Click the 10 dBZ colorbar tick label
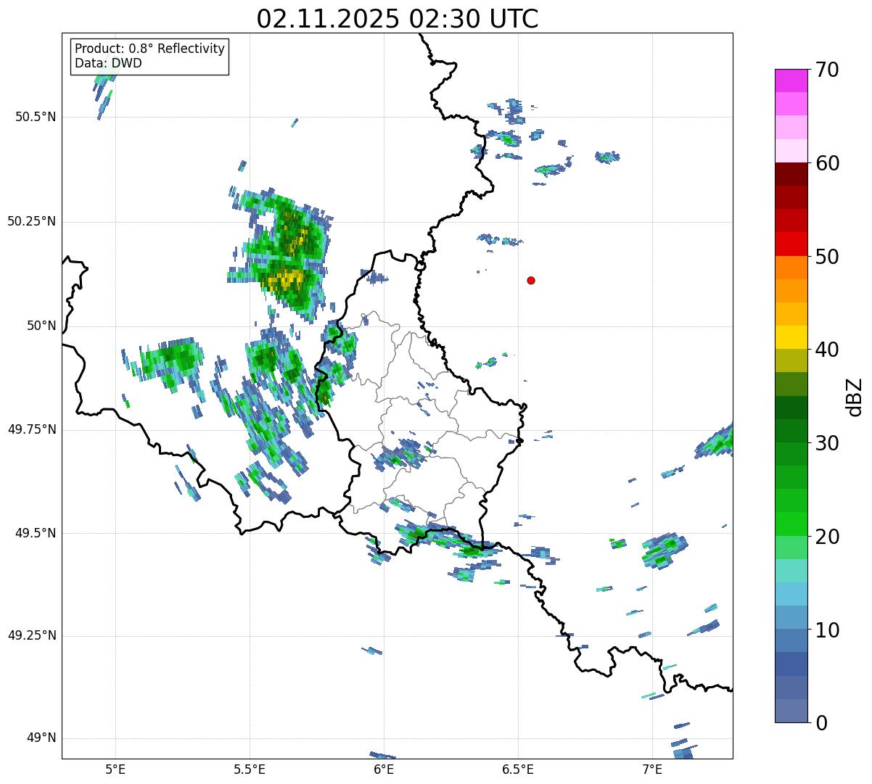Viewport: 872px width, 784px height. (x=826, y=630)
